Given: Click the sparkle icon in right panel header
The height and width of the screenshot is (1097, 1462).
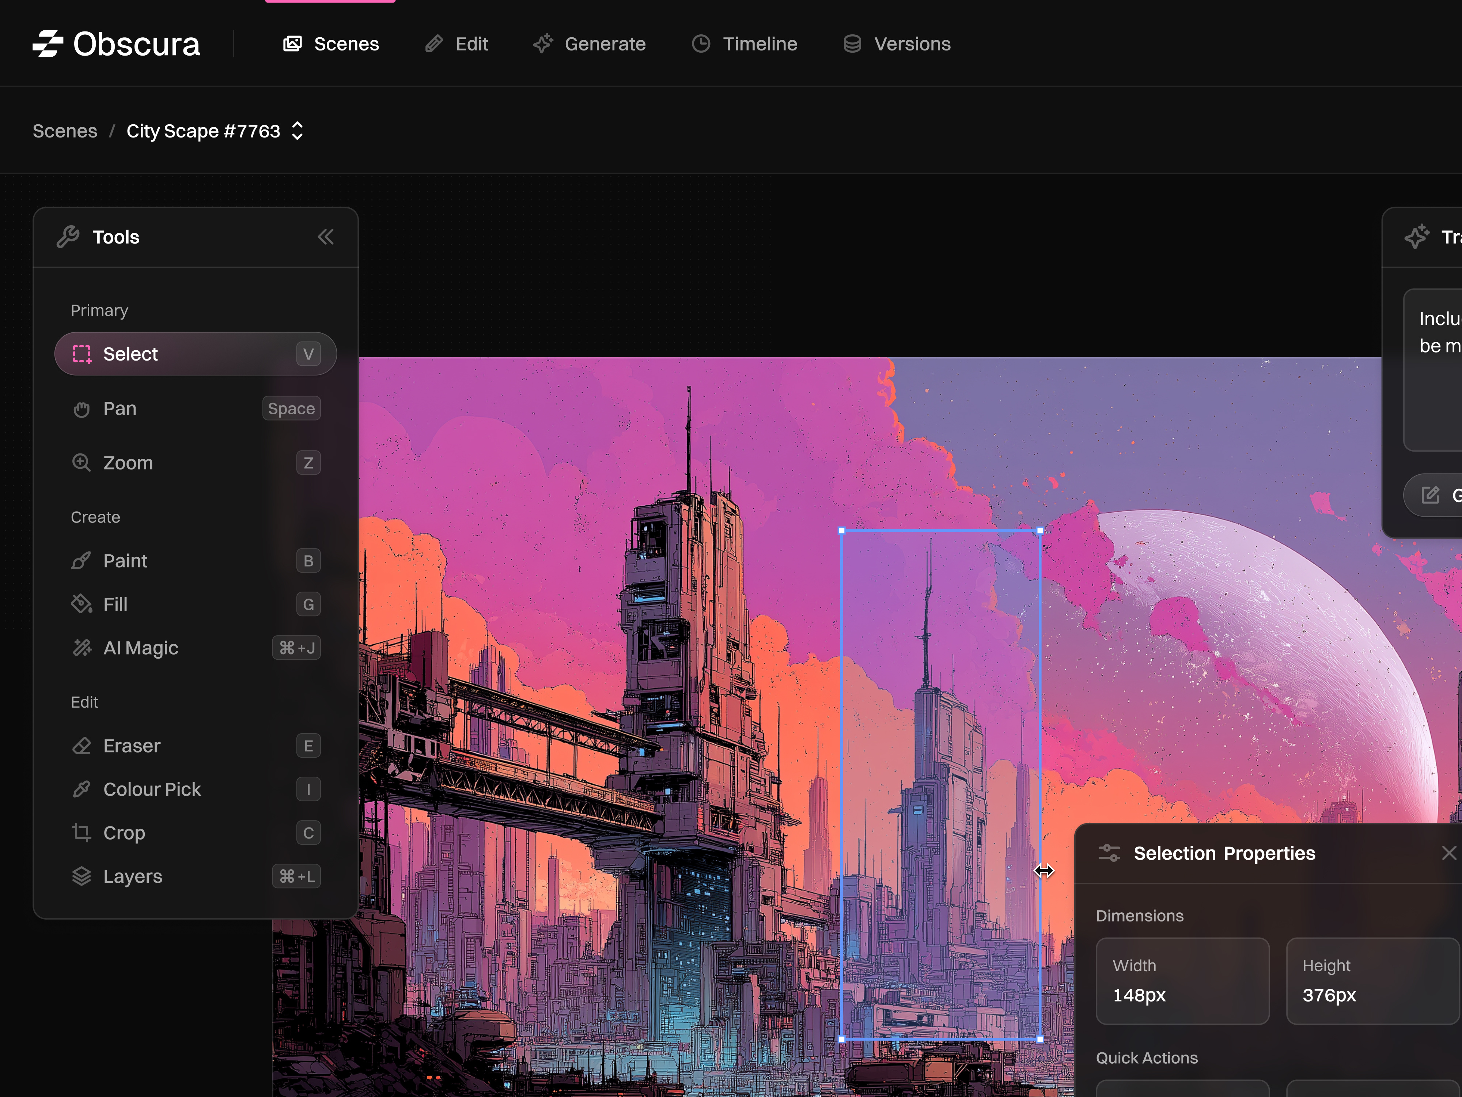Looking at the screenshot, I should pos(1417,237).
